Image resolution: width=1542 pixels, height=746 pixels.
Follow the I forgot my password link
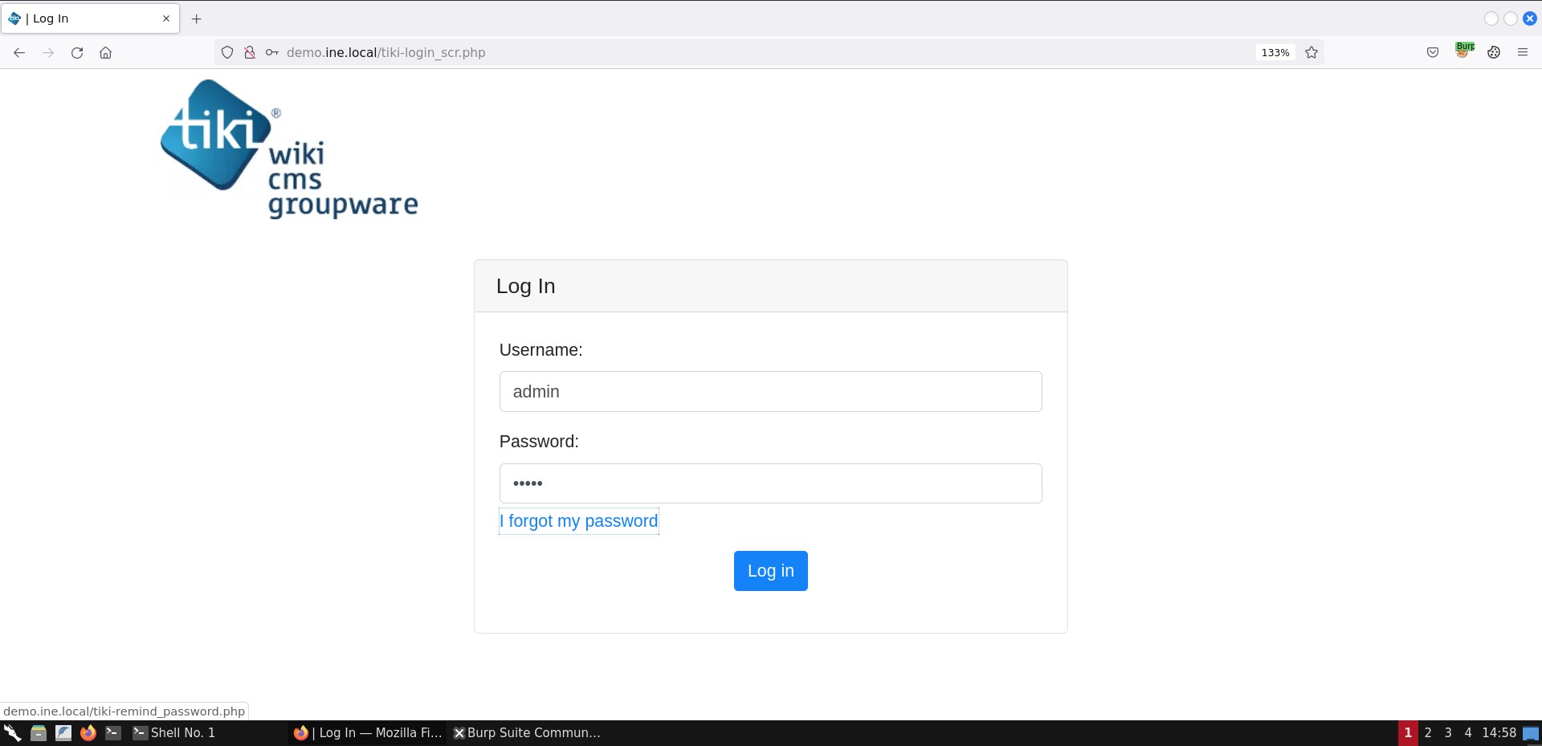tap(578, 521)
